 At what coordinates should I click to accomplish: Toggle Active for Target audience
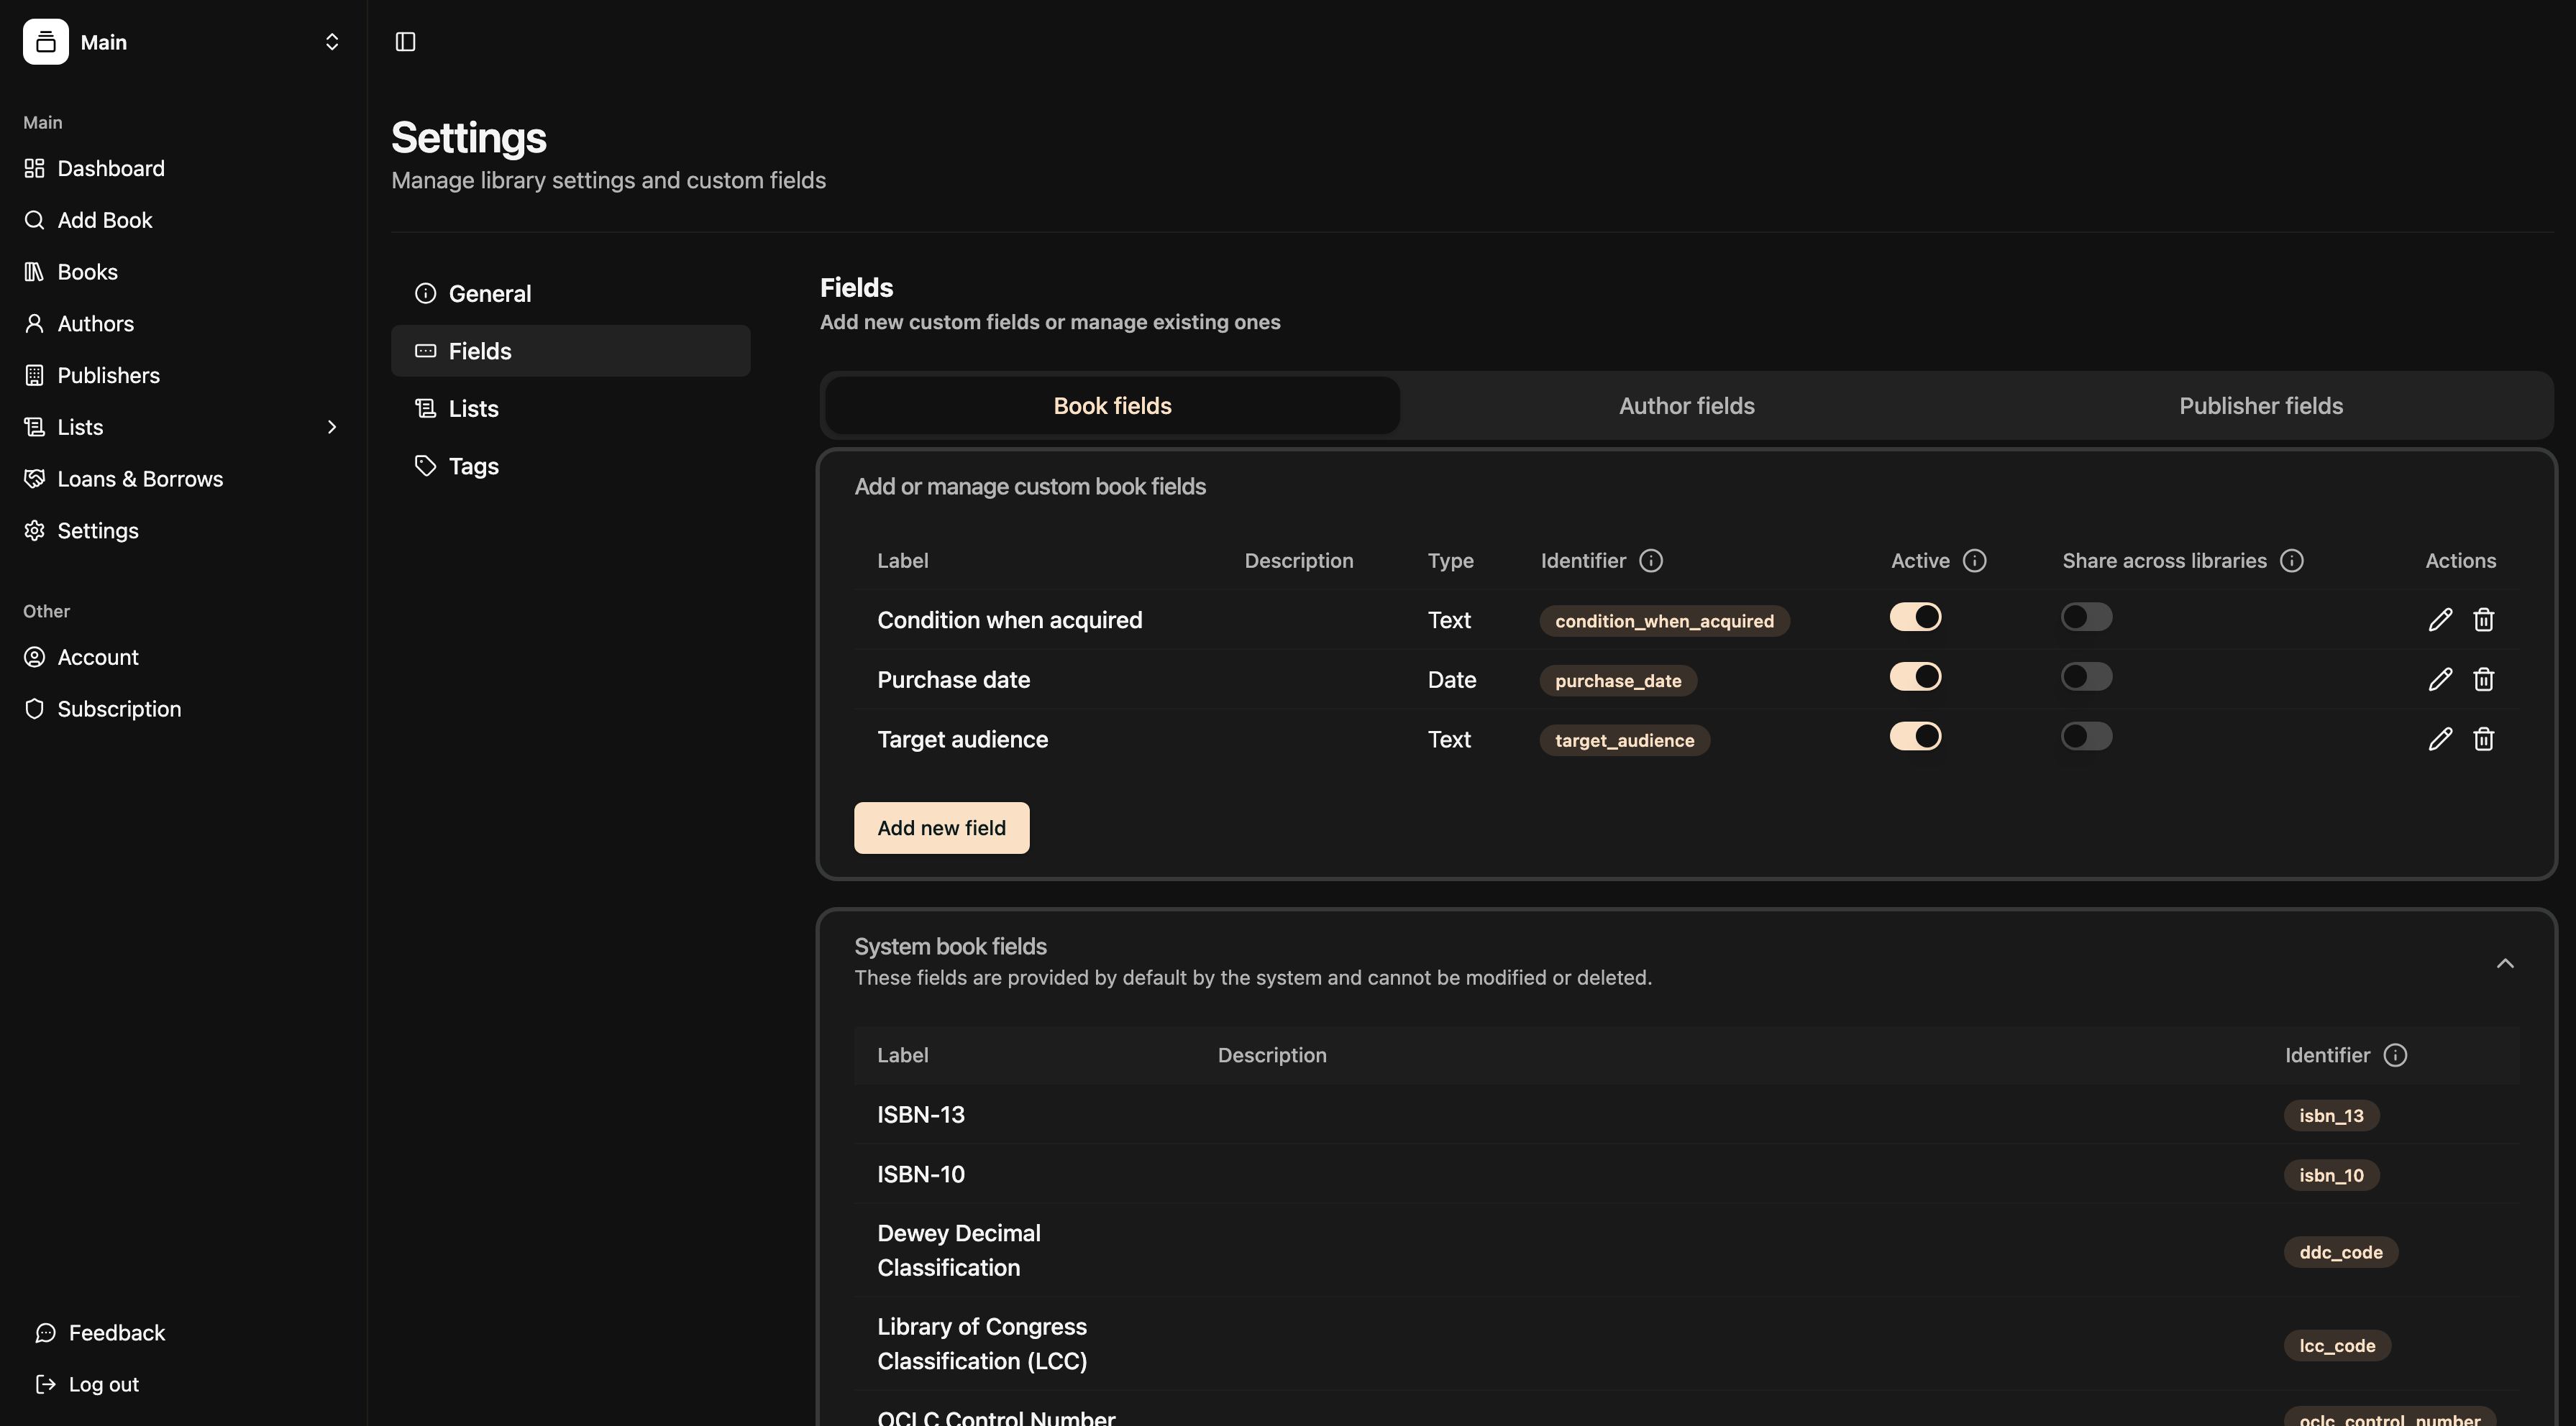click(x=1915, y=737)
